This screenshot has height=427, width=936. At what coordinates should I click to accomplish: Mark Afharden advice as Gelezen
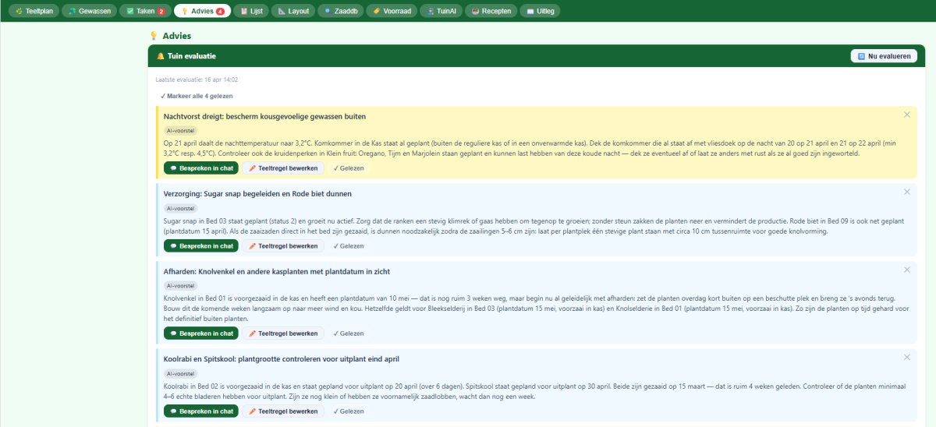(x=349, y=333)
